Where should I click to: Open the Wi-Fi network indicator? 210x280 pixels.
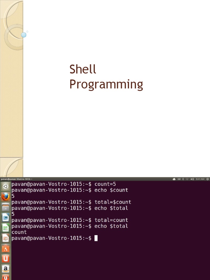[187, 179]
